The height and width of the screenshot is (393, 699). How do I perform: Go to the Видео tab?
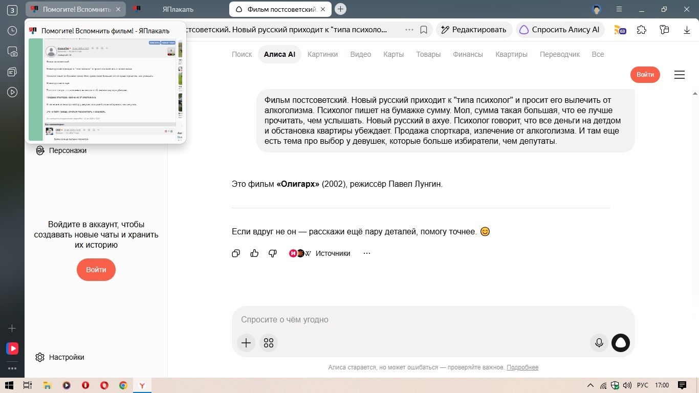point(361,54)
